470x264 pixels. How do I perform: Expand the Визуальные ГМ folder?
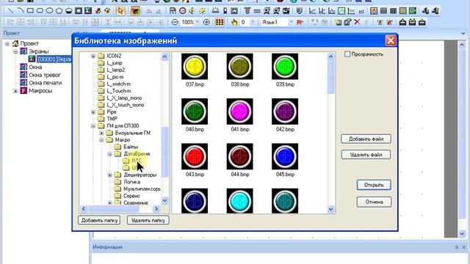101,133
